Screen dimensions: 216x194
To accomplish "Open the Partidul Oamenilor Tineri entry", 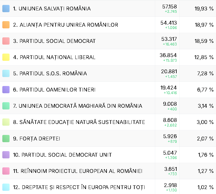I will click(x=54, y=90).
